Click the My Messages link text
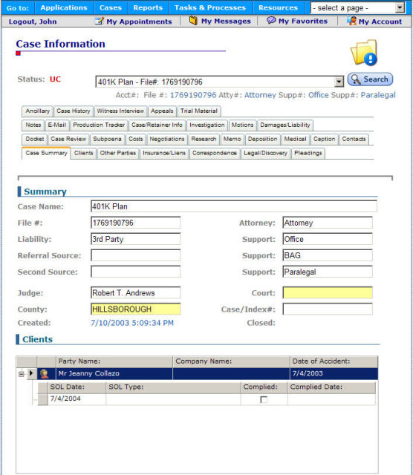 pos(226,22)
